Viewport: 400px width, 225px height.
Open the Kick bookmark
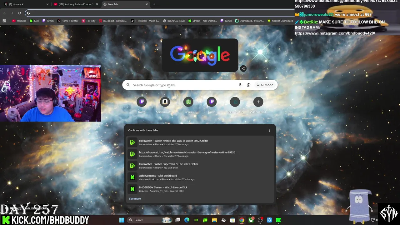[x=34, y=21]
